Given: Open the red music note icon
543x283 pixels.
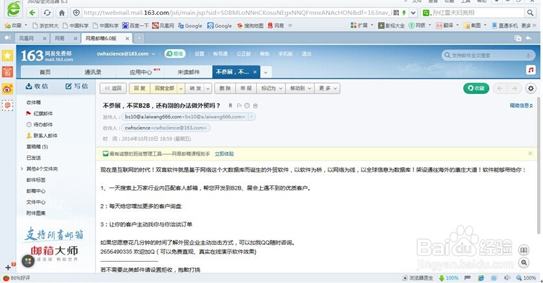Looking at the screenshot, I should point(531,70).
